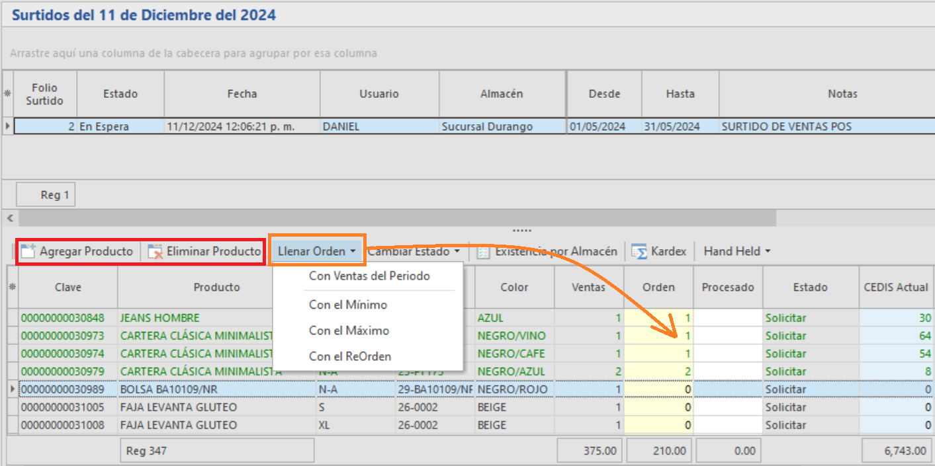Image resolution: width=935 pixels, height=466 pixels.
Task: Click the horizontal scrollbar thumb
Action: 397,218
